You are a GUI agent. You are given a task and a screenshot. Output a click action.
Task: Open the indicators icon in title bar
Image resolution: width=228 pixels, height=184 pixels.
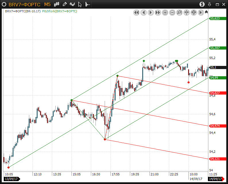[72, 4]
